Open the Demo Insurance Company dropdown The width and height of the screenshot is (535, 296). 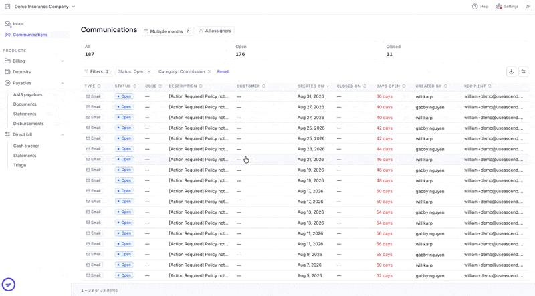tap(45, 7)
